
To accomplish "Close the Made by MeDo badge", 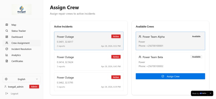I will pos(210,93).
